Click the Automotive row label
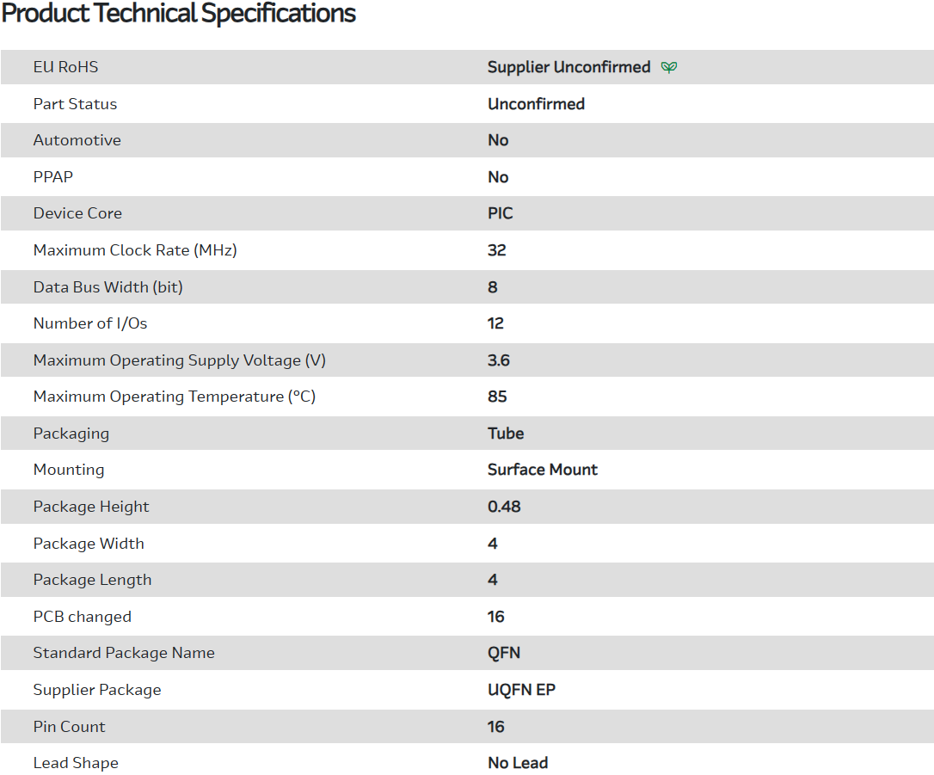 coord(77,140)
